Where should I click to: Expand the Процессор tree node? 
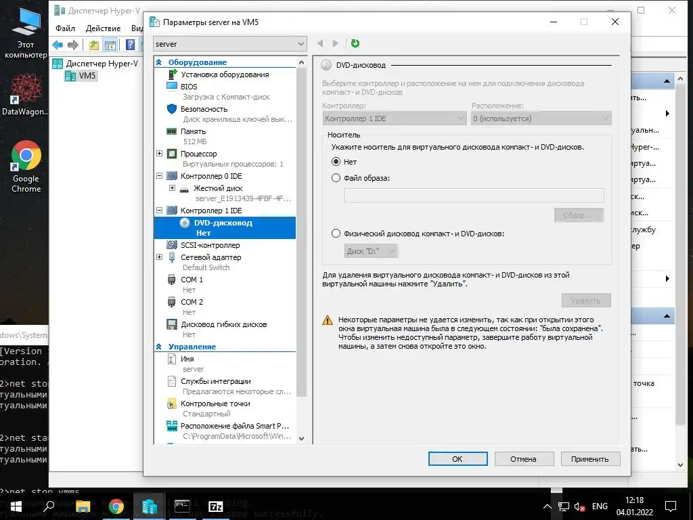tap(160, 154)
